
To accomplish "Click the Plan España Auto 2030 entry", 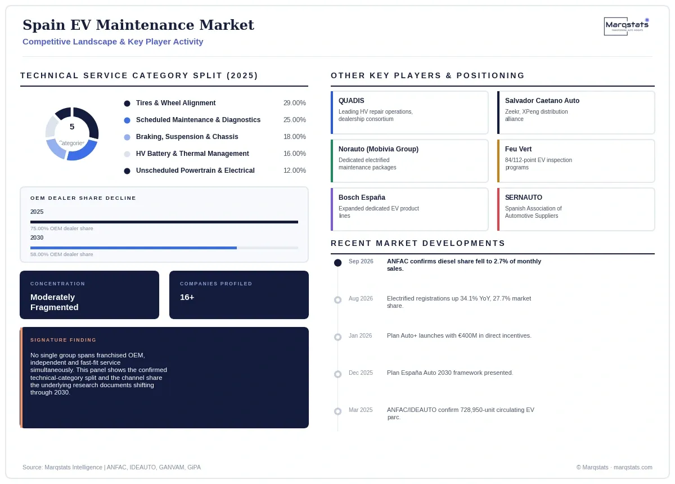I will (450, 373).
